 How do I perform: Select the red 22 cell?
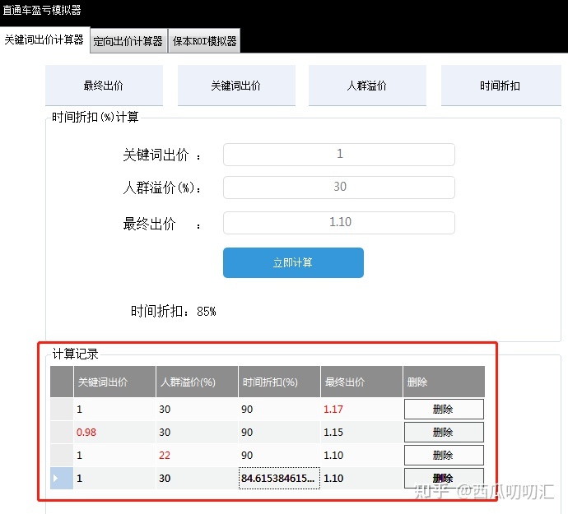coord(197,456)
